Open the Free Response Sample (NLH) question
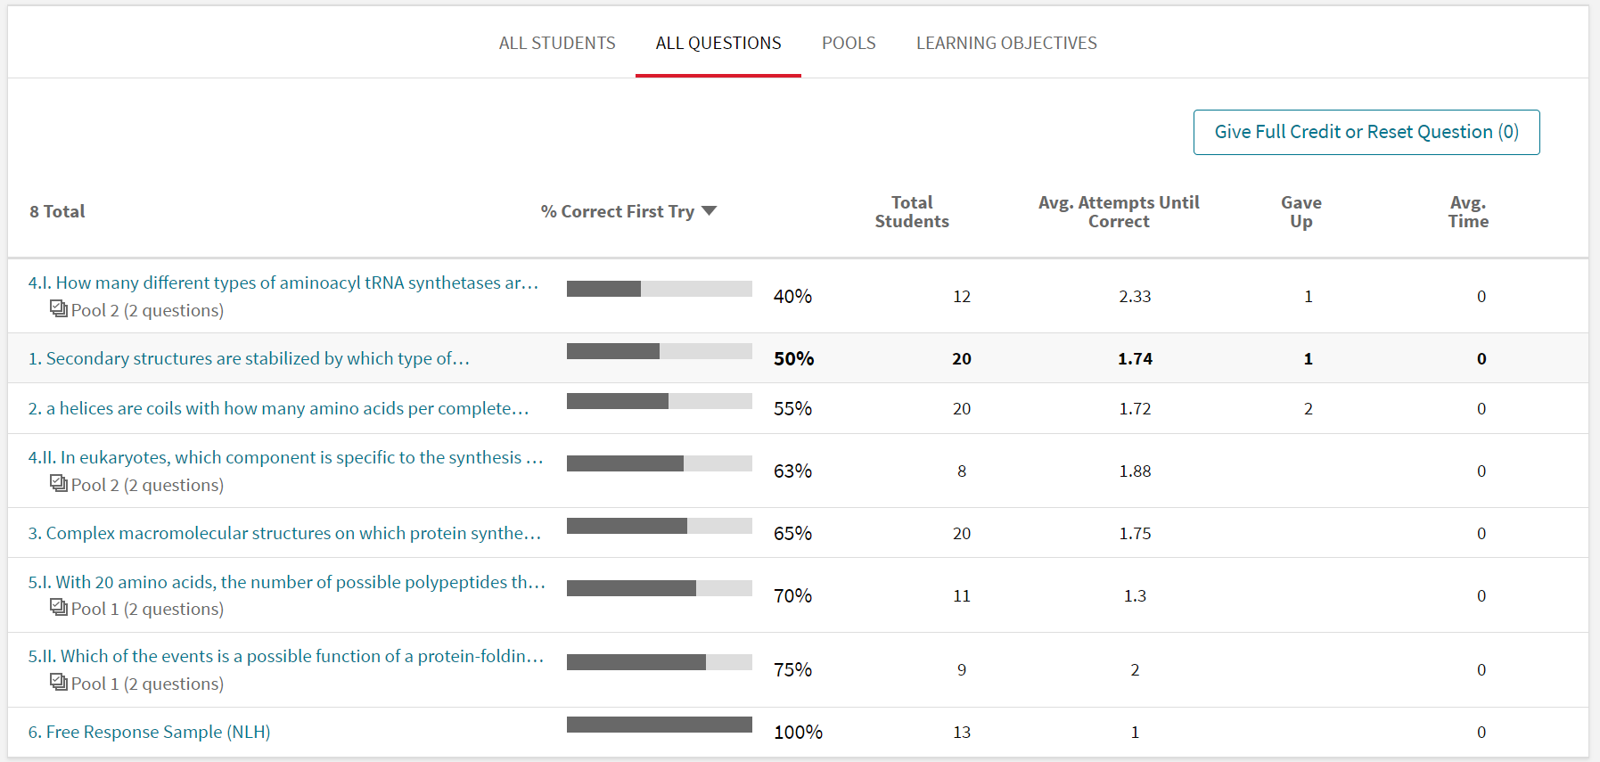 coord(148,731)
